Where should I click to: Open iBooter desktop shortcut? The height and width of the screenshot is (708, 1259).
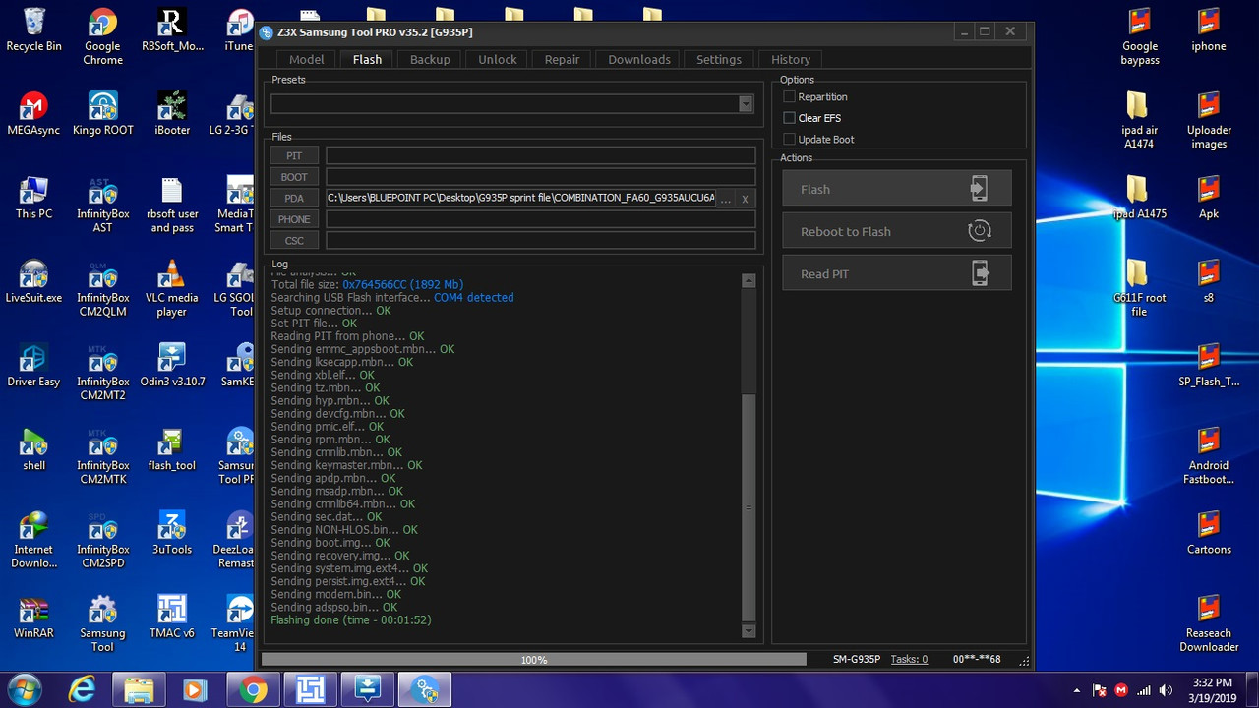coord(172,113)
